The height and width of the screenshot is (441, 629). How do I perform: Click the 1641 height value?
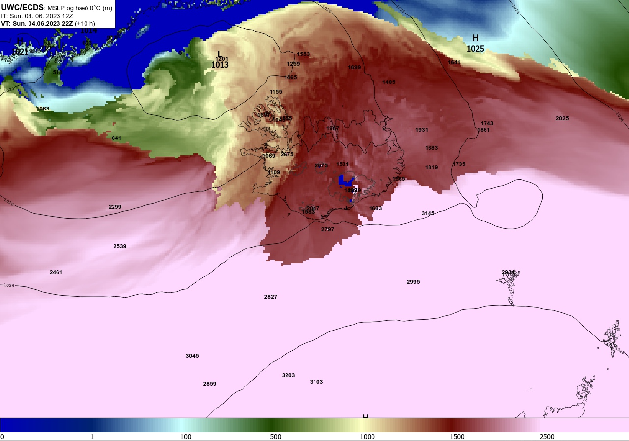(454, 62)
